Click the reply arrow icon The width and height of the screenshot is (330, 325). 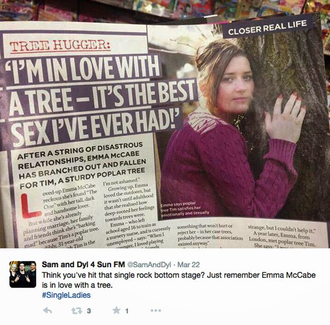click(x=47, y=310)
